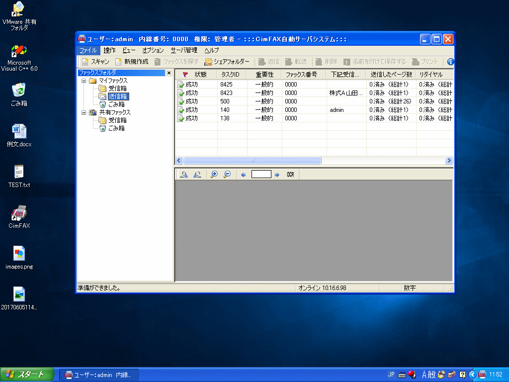Viewport: 509px width, 382px height.
Task: Click the blue info icon in toolbar
Action: (450, 62)
